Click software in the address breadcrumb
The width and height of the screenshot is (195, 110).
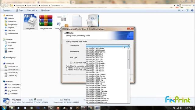point(44,5)
